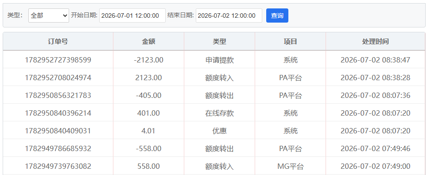Click PA平台 in the -405.00 row
The width and height of the screenshot is (431, 175).
click(290, 95)
